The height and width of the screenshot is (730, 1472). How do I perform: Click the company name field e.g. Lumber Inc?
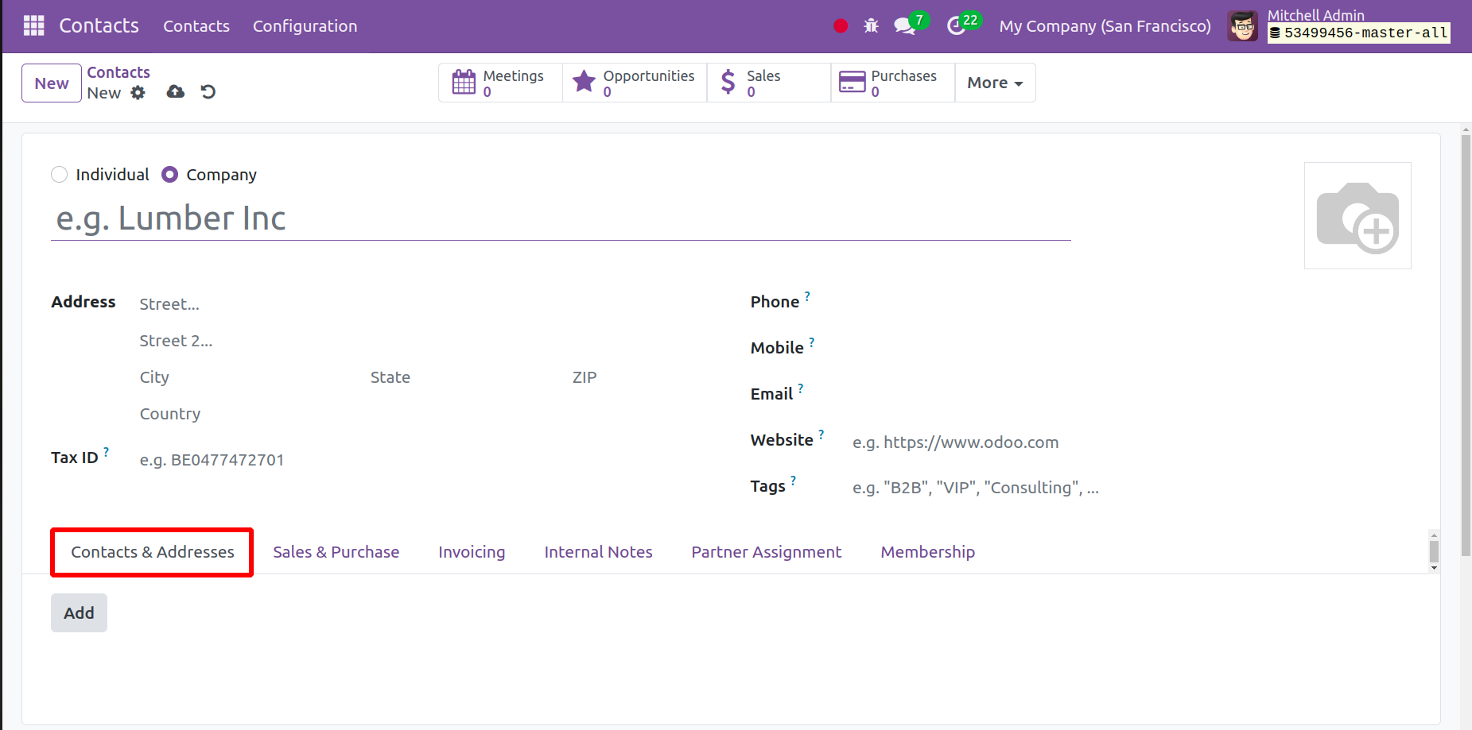tap(561, 219)
